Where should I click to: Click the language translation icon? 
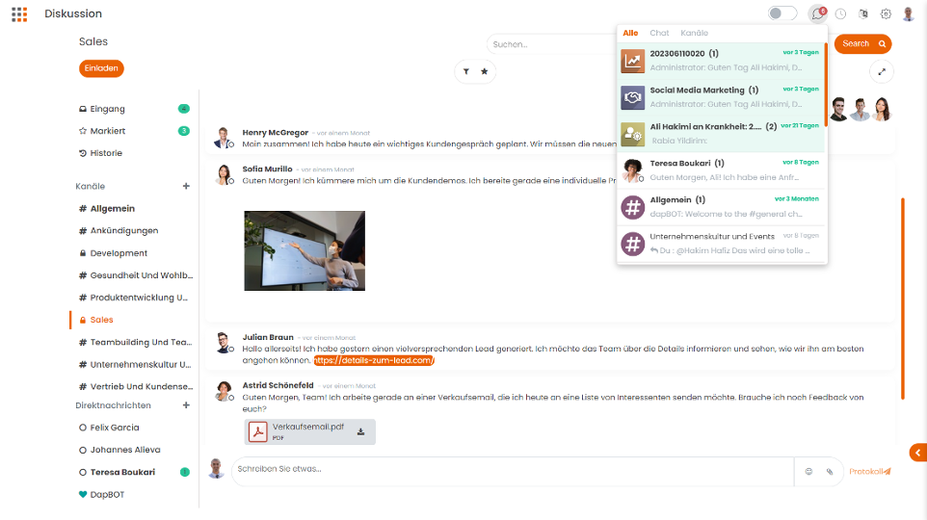pyautogui.click(x=863, y=13)
